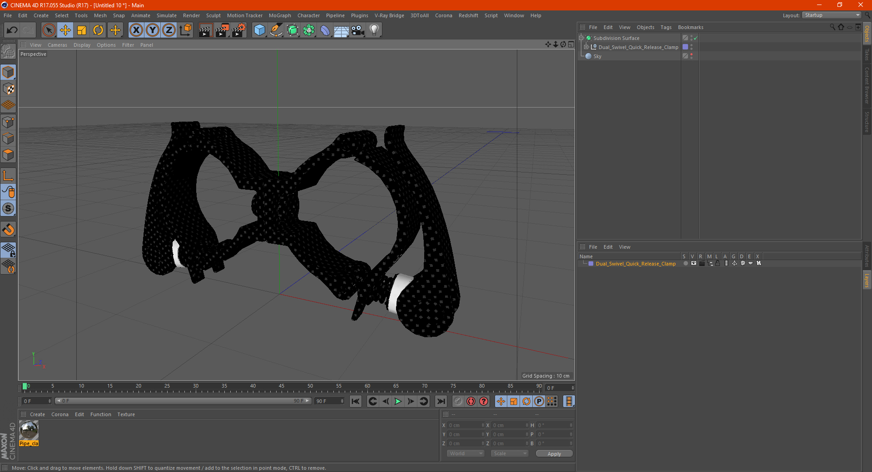Play the animation forwards
The width and height of the screenshot is (872, 472).
coord(398,401)
